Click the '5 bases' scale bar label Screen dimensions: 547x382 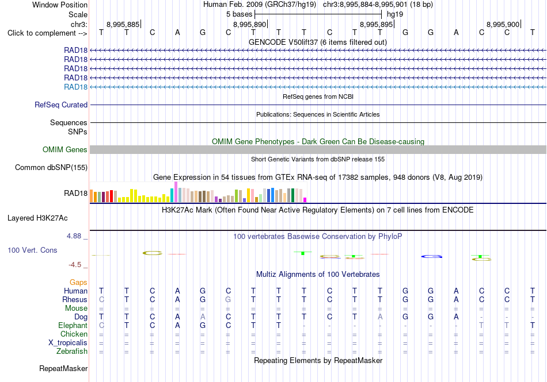pos(239,14)
